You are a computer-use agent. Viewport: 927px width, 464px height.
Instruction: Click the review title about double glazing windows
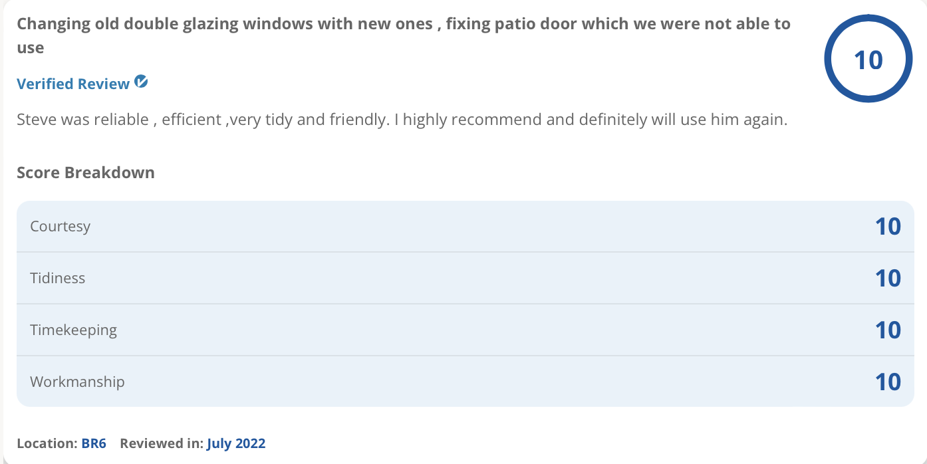404,36
